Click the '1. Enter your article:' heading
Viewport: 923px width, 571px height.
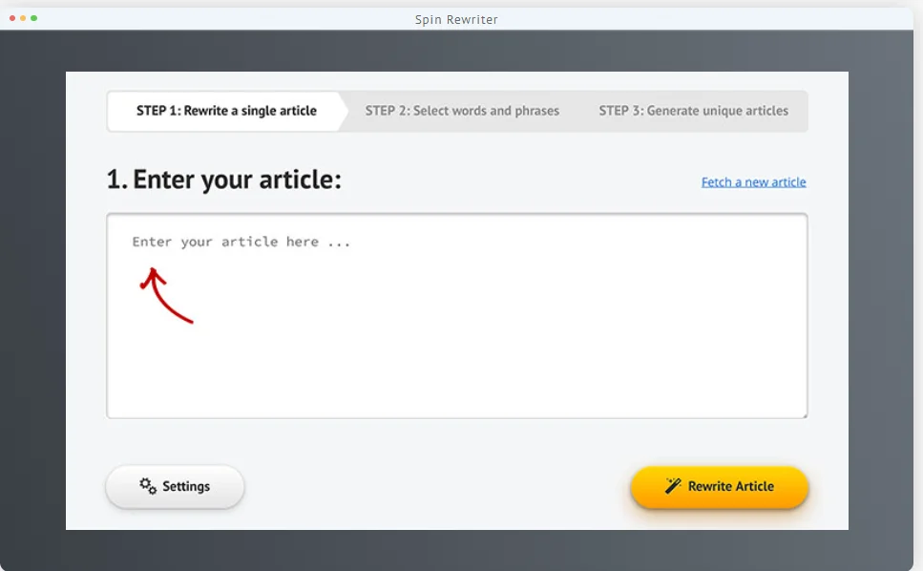[x=223, y=180]
